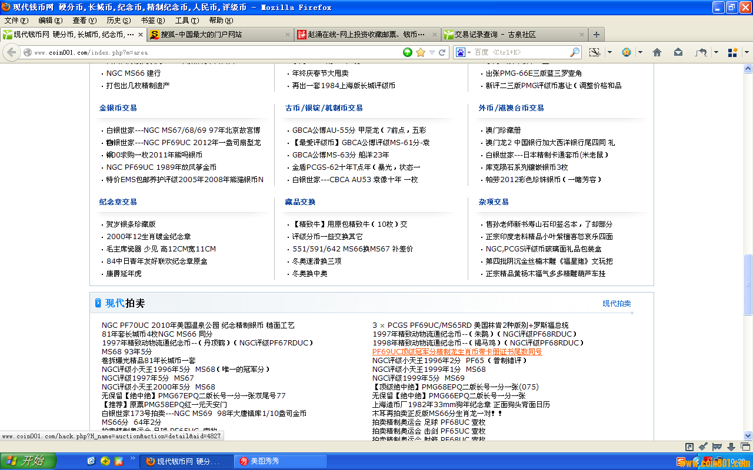Click the bookmark star in the address bar
The width and height of the screenshot is (753, 470).
click(x=421, y=52)
